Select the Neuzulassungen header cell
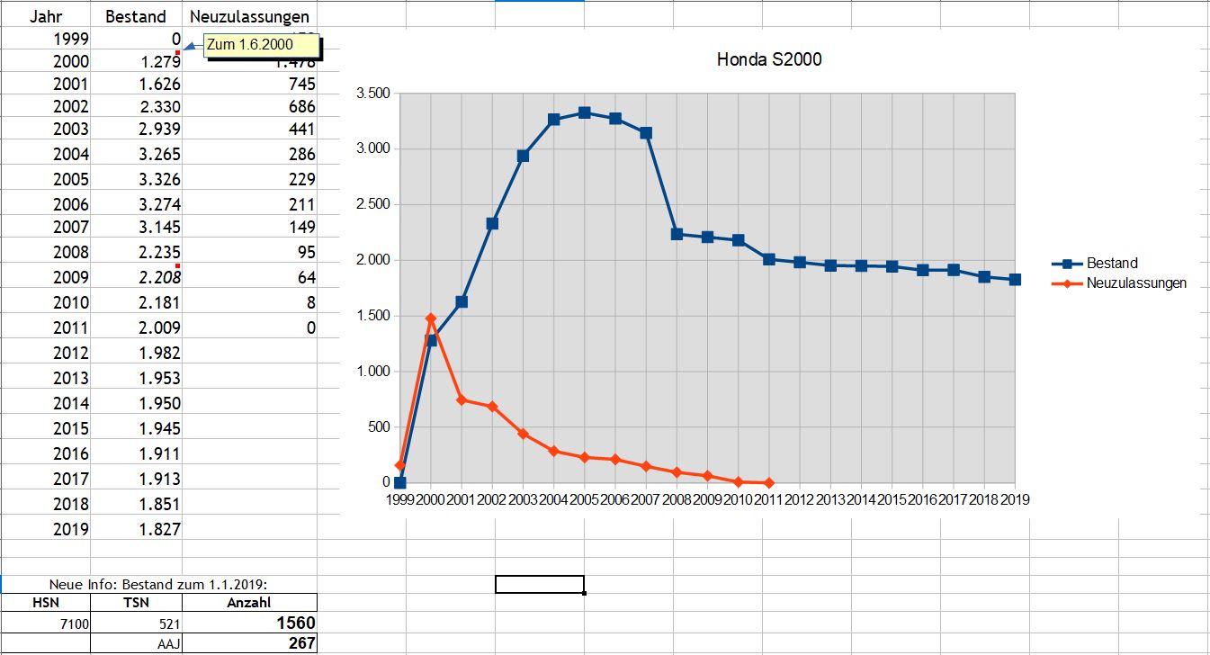1210x655 pixels. click(249, 16)
